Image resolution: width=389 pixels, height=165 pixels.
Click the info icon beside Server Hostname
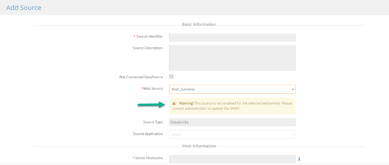click(299, 159)
